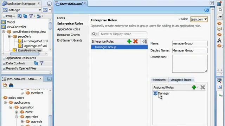This screenshot has width=225, height=126.
Task: Collapse the com.fireboxtraining.view node
Action: pyautogui.click(x=4, y=32)
